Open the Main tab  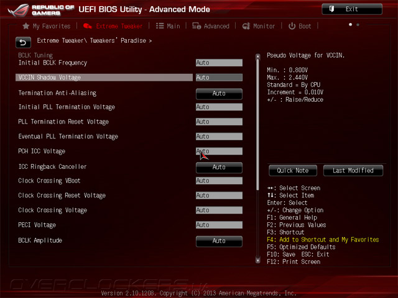[168, 26]
